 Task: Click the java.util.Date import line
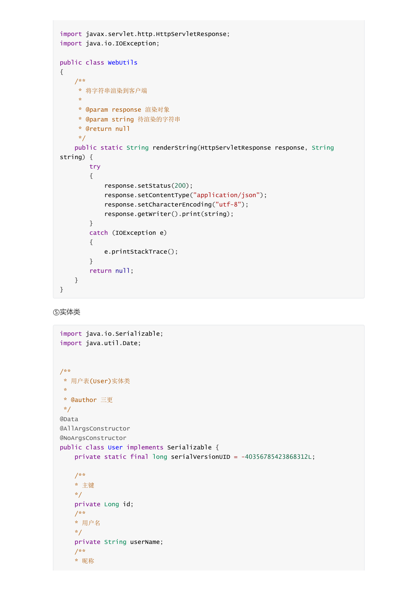(x=100, y=343)
